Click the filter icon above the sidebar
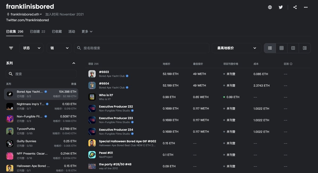The image size is (318, 173). [x=11, y=48]
